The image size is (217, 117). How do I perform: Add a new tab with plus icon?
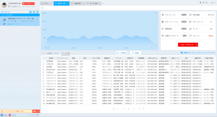(x=103, y=4)
